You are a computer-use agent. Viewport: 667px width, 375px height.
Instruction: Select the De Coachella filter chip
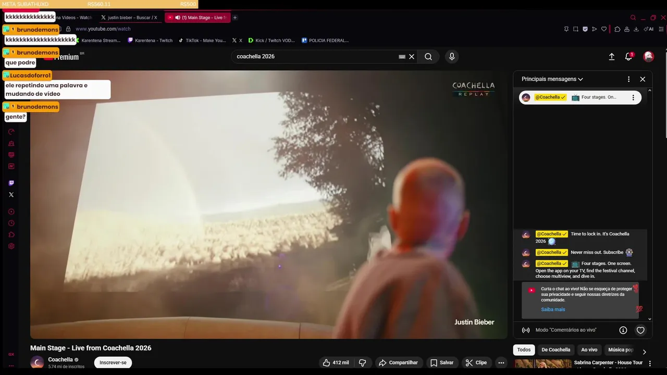pos(556,350)
